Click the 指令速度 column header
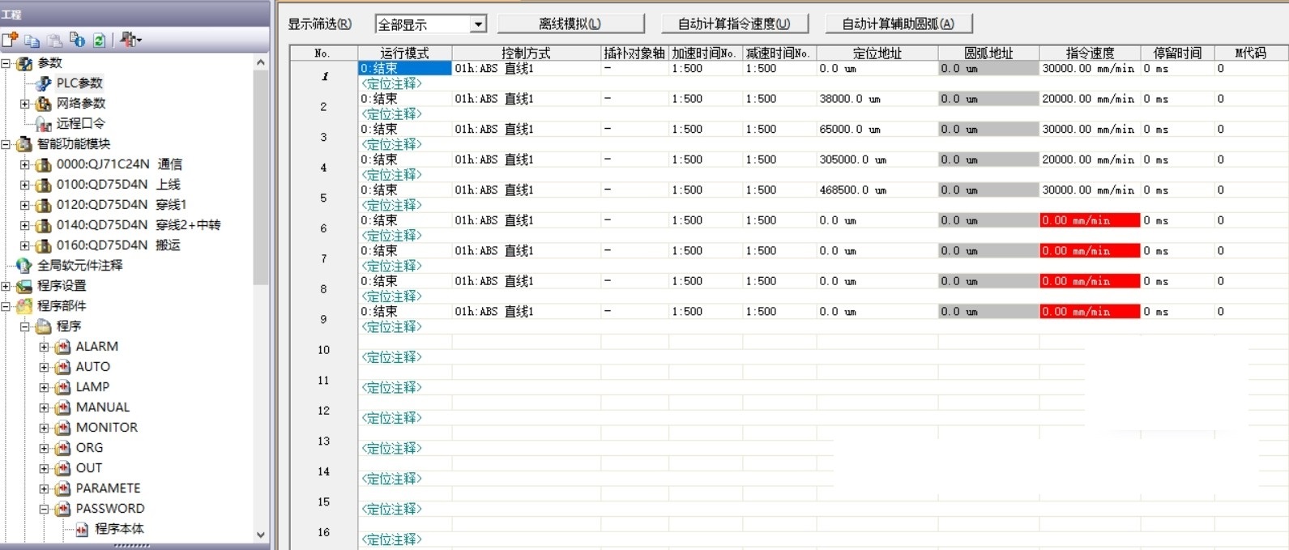 click(1090, 53)
